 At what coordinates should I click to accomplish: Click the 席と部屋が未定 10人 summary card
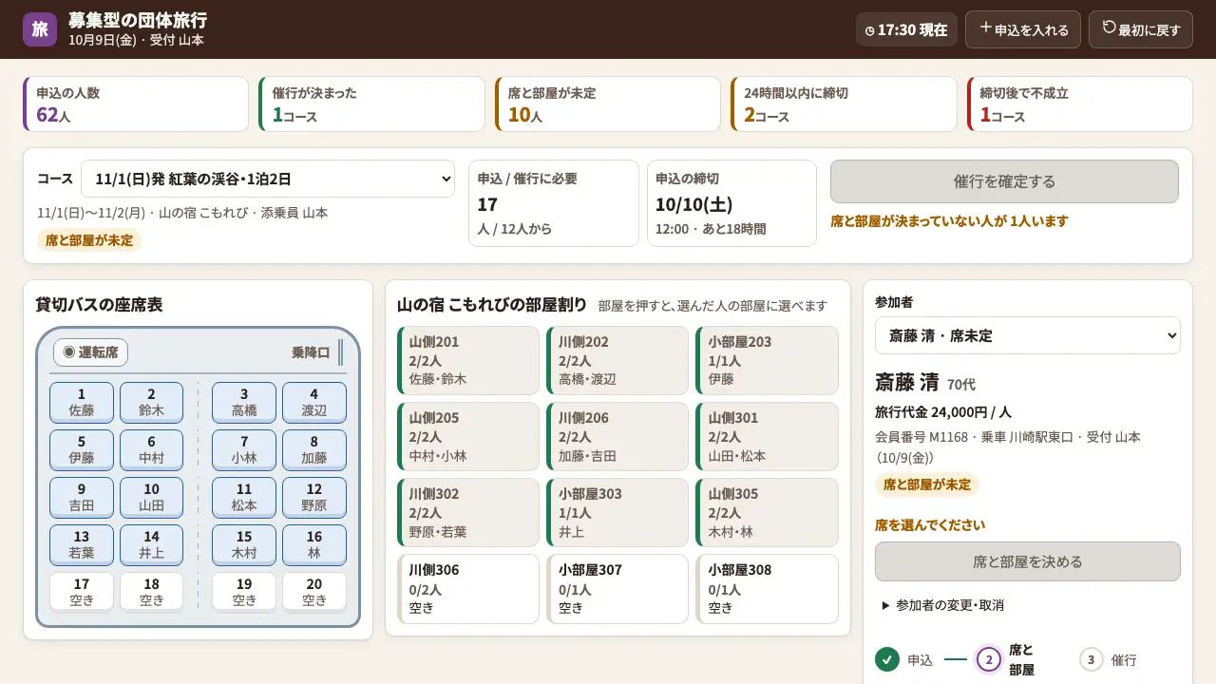tap(608, 104)
